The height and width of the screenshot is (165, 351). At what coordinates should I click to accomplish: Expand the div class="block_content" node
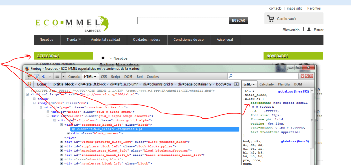[x=68, y=133]
